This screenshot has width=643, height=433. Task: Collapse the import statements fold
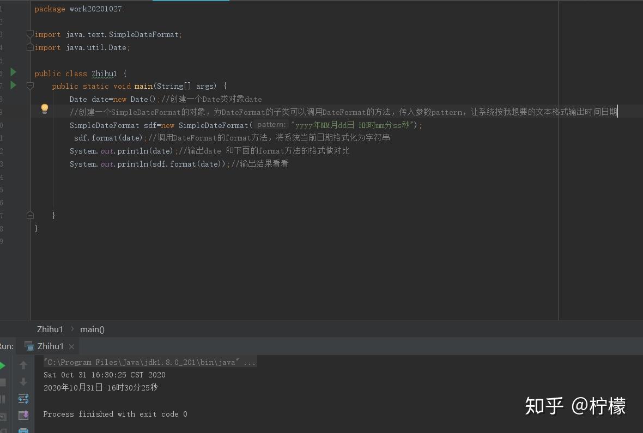pos(31,34)
